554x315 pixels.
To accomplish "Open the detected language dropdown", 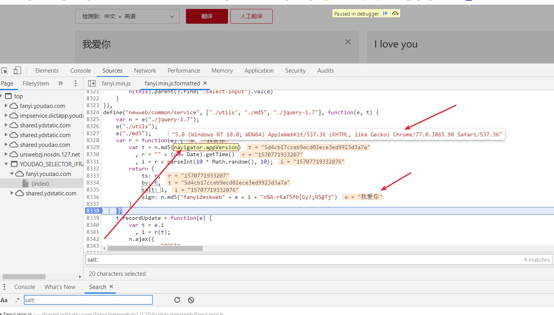I will point(128,16).
